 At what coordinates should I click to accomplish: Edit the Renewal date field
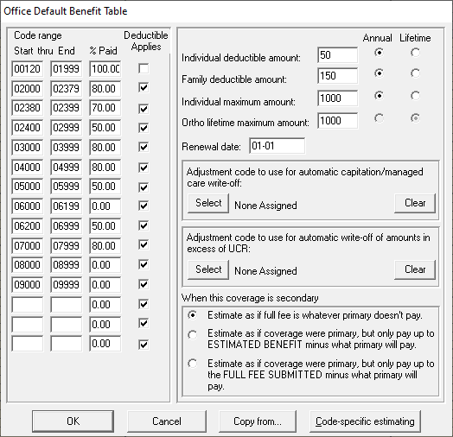[x=277, y=146]
